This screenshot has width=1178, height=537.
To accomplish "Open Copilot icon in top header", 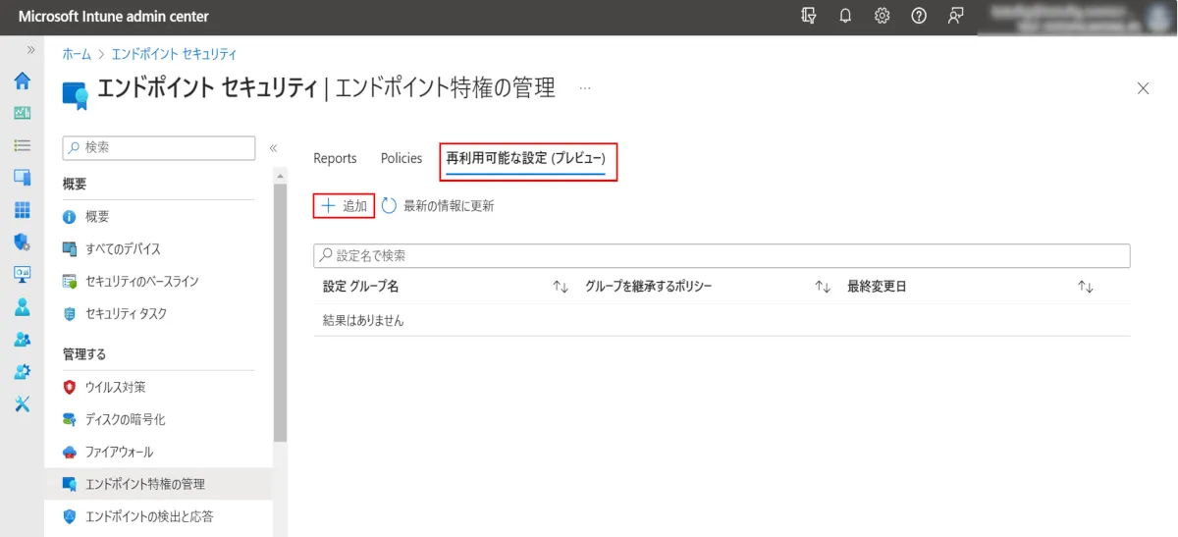I will coord(809,16).
